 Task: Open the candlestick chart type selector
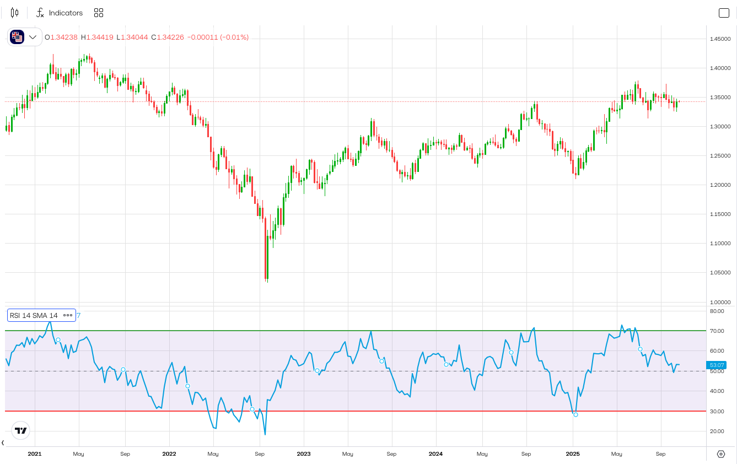point(14,13)
